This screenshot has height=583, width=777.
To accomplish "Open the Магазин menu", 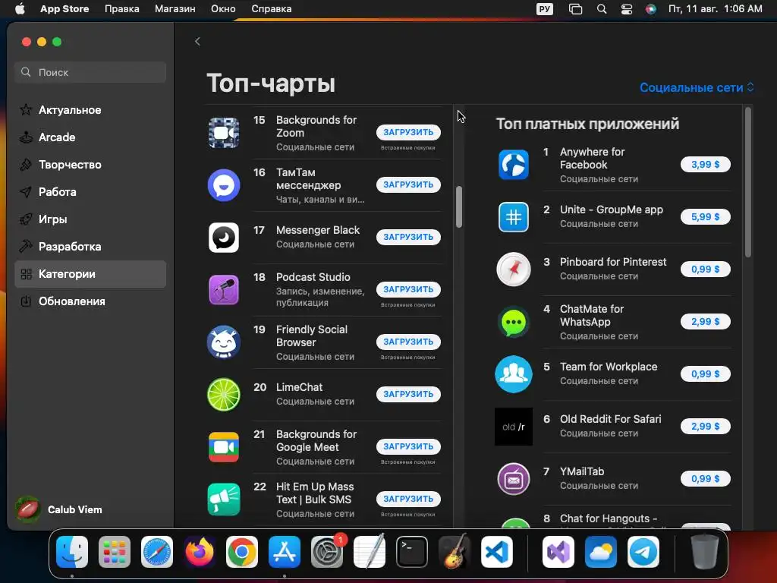I will [x=175, y=9].
